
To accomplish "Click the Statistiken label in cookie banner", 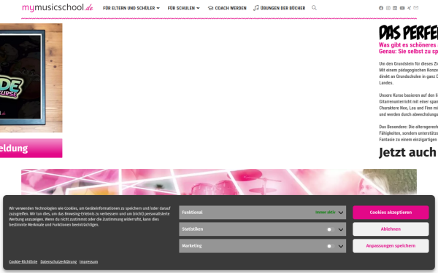I will pos(193,229).
